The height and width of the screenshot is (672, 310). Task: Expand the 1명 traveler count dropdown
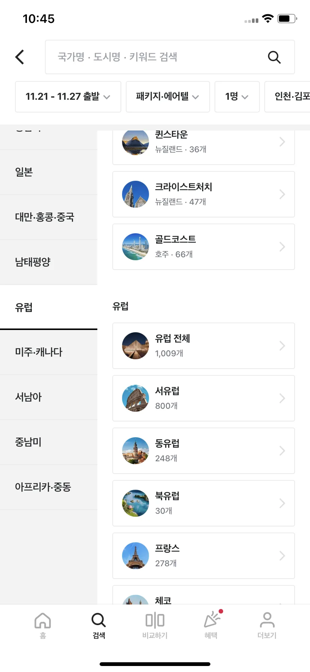tap(237, 97)
